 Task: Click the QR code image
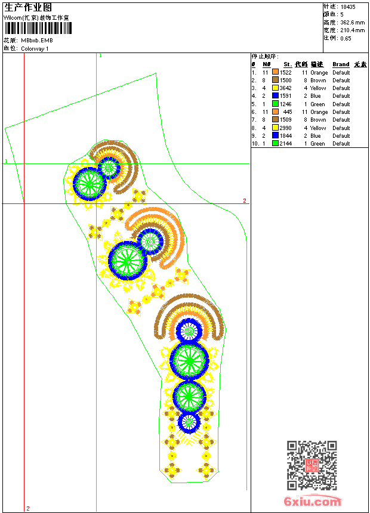pyautogui.click(x=312, y=465)
